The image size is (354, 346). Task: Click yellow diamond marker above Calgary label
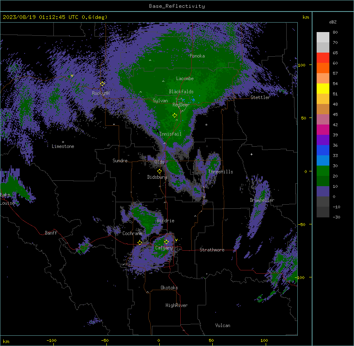[166, 242]
